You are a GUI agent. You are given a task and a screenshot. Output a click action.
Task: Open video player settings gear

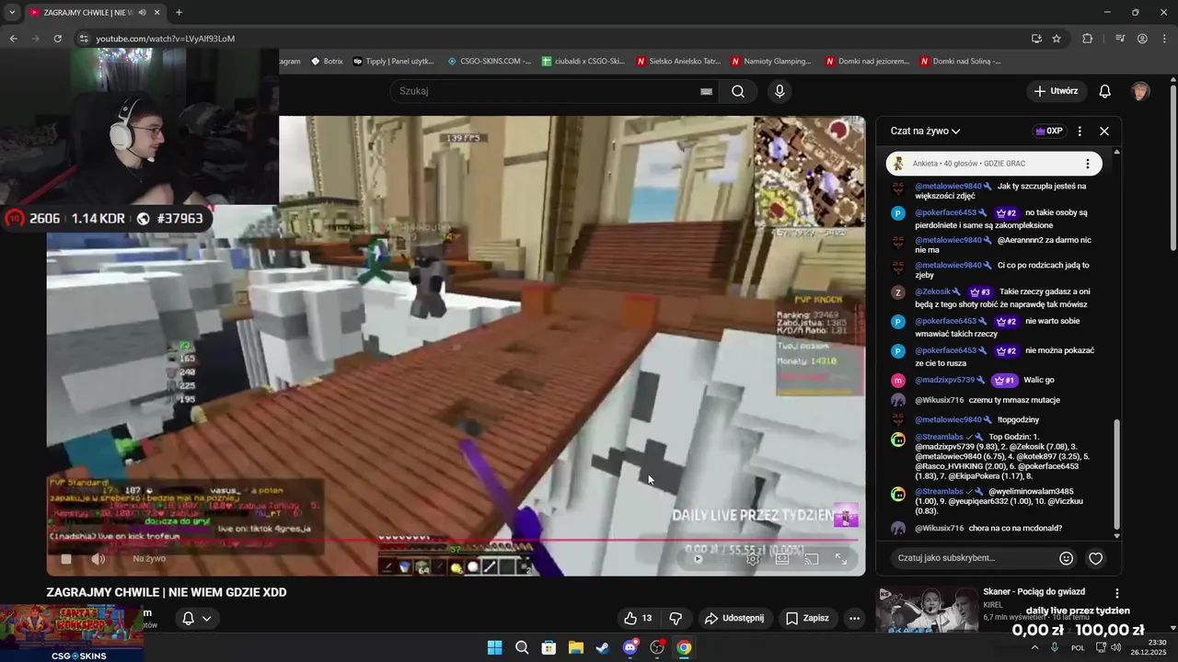pyautogui.click(x=753, y=559)
